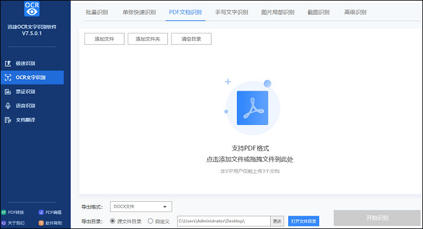
Task: Switch to the 手写文字识别 tab
Action: pyautogui.click(x=231, y=12)
